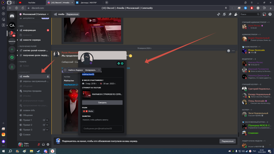Reload the page with refresh icon
Viewport: 274px width, 154px height.
pyautogui.click(x=23, y=8)
